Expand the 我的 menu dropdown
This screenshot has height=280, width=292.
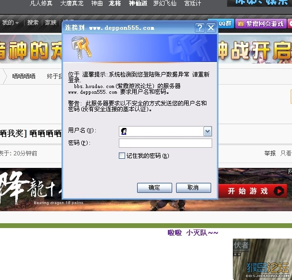click(11, 23)
